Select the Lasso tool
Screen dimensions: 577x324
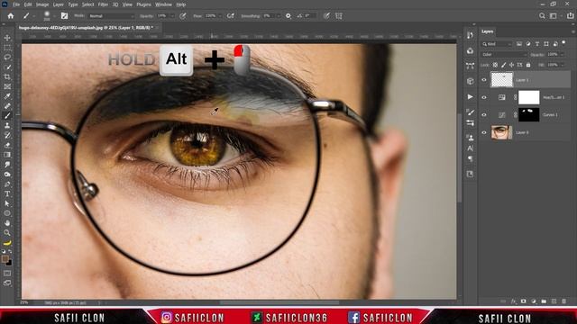7,58
